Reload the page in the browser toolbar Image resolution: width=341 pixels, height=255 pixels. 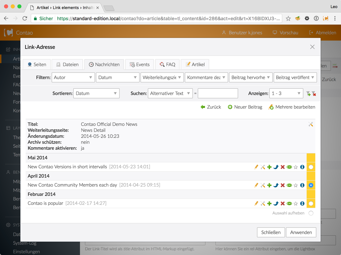[x=25, y=19]
